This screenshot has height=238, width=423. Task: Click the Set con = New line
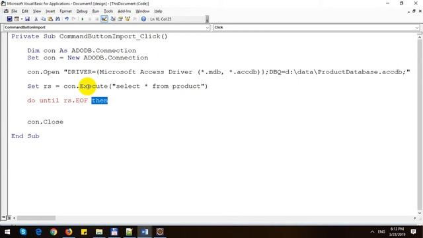click(88, 58)
